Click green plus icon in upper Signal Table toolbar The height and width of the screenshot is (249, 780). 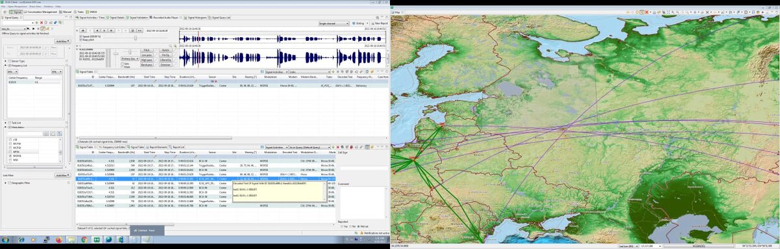click(333, 72)
